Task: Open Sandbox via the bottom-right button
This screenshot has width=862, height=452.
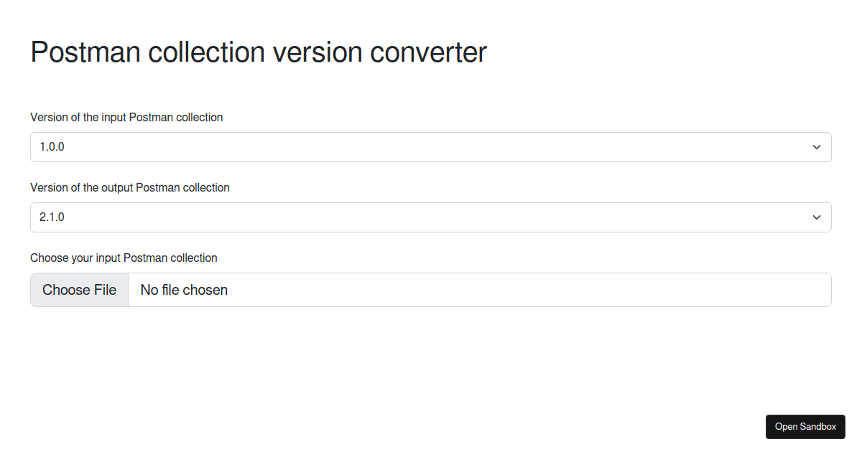Action: click(805, 426)
